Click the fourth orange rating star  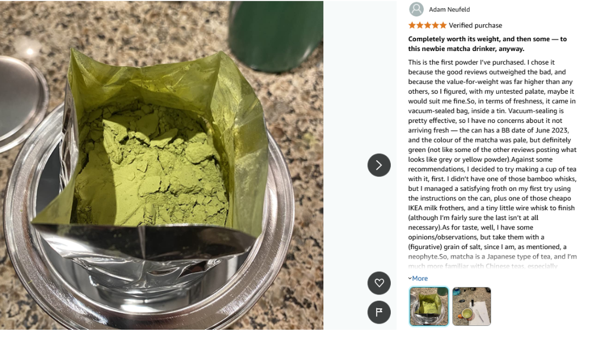tap(435, 25)
